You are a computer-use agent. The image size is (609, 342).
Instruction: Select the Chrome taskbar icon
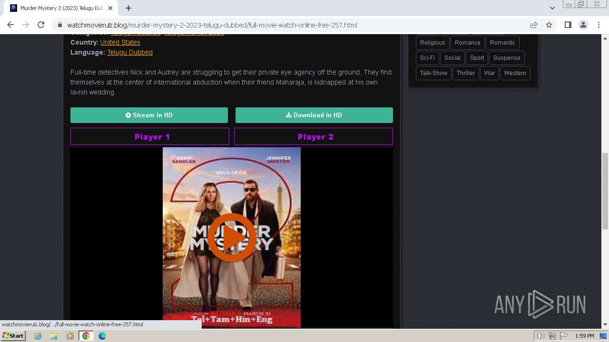[86, 336]
